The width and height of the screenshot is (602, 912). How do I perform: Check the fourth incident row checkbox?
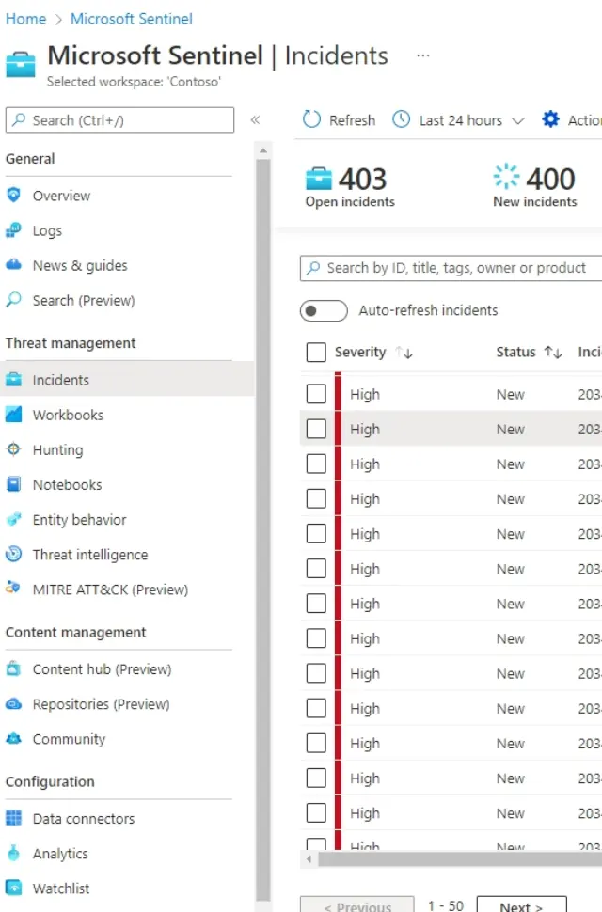point(316,498)
